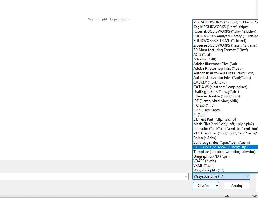
Task: Select 'Złożenie SOLIDWORKS (*.asm;*.sldasm)' option
Action: pyautogui.click(x=225, y=45)
